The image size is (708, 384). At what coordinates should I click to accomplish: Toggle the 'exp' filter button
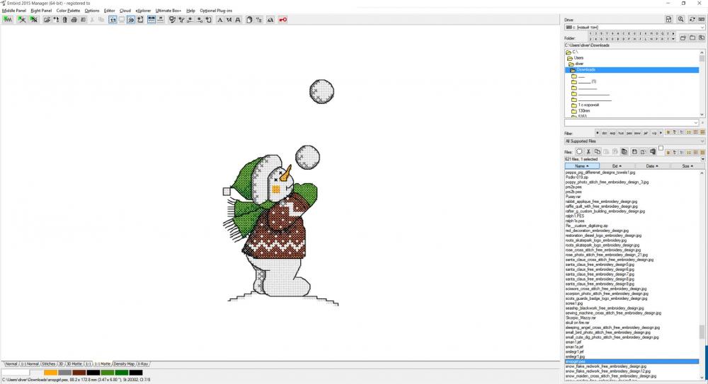pos(612,133)
